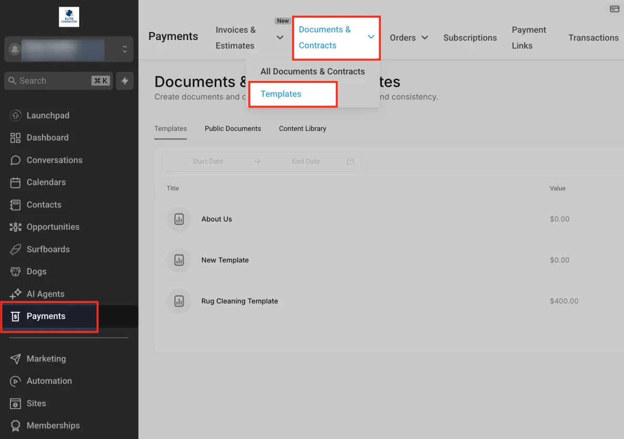This screenshot has width=624, height=439.
Task: Click the Start Date input field
Action: (207, 162)
